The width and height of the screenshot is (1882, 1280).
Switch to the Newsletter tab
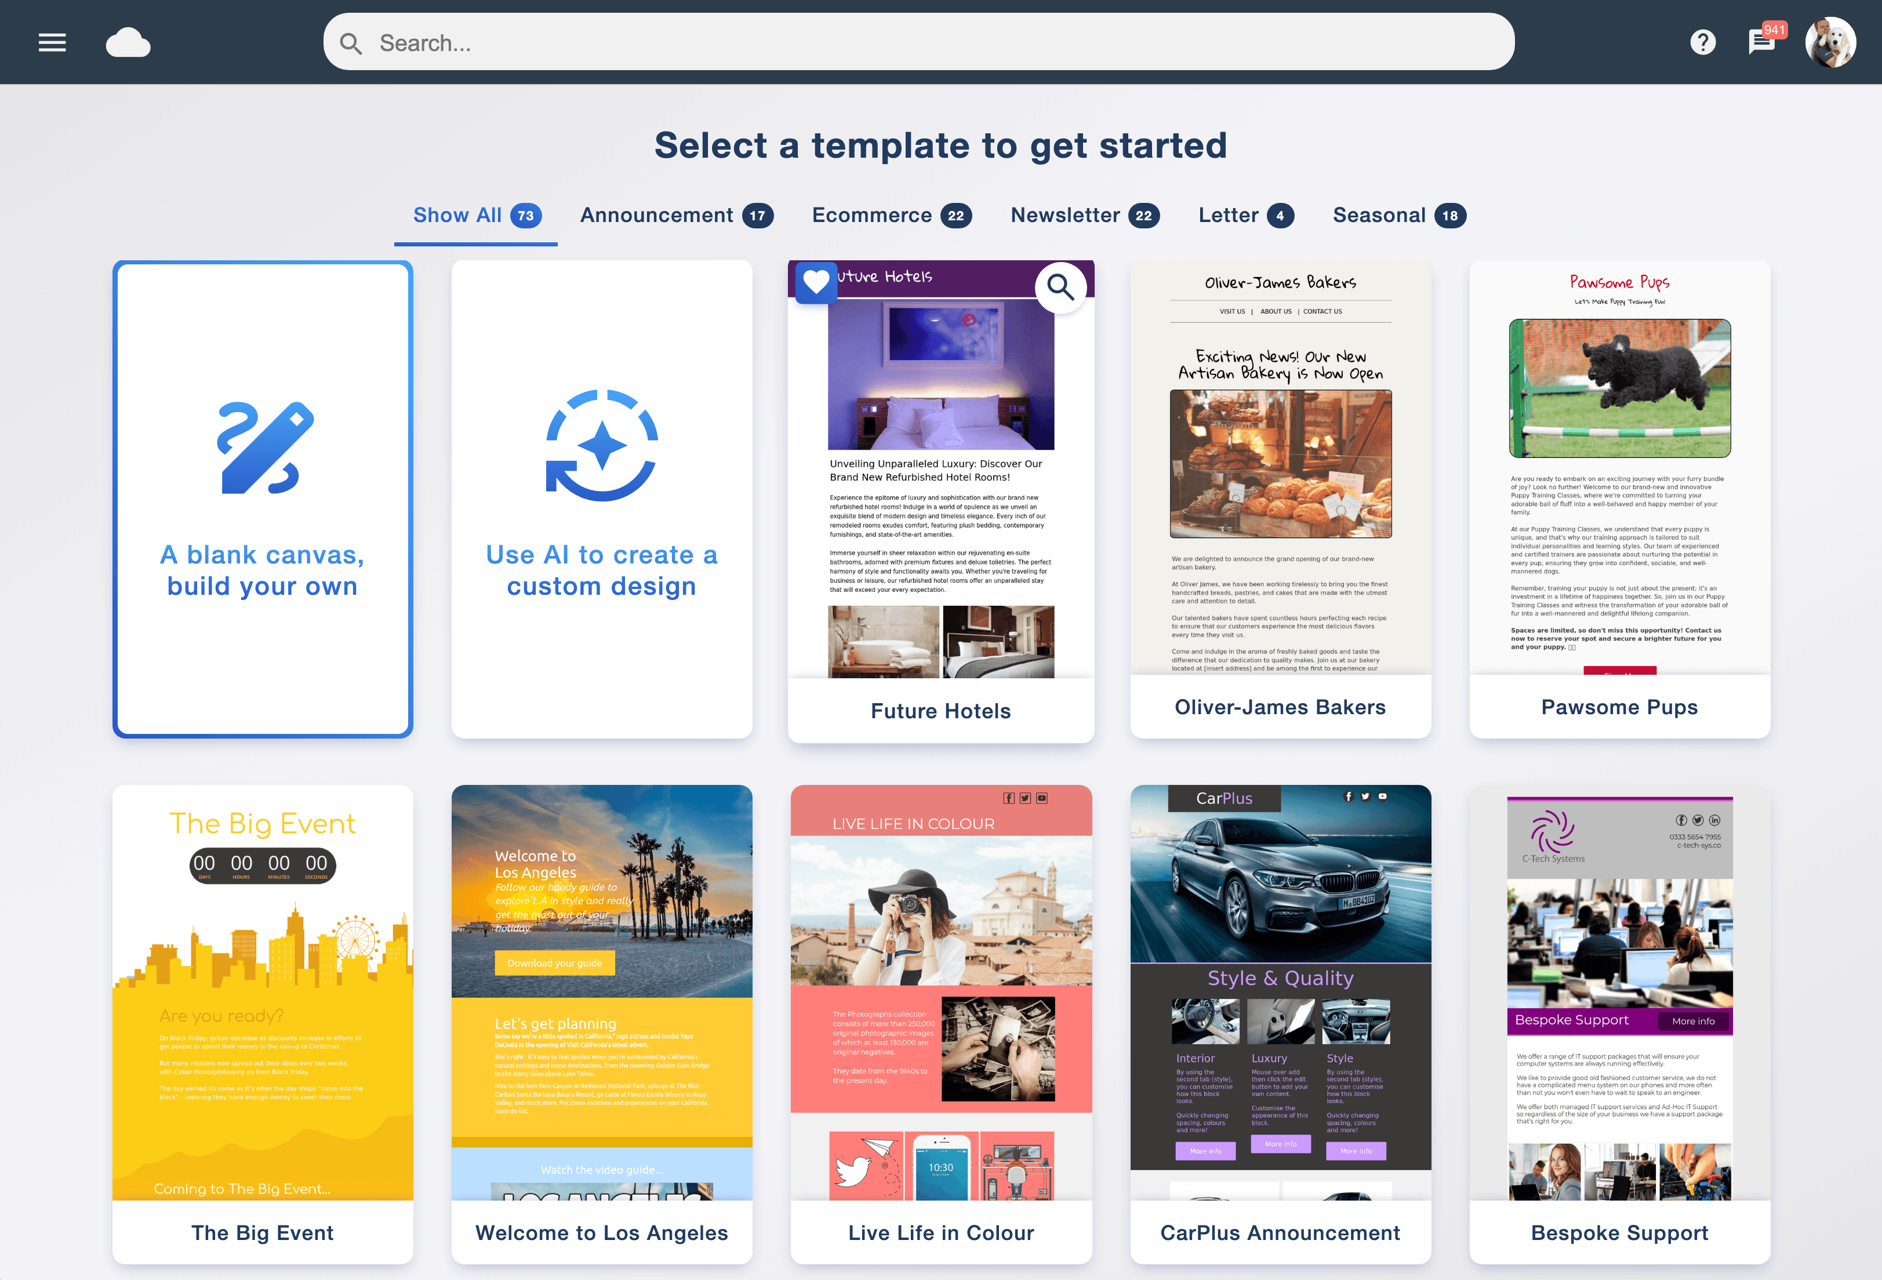point(1085,215)
